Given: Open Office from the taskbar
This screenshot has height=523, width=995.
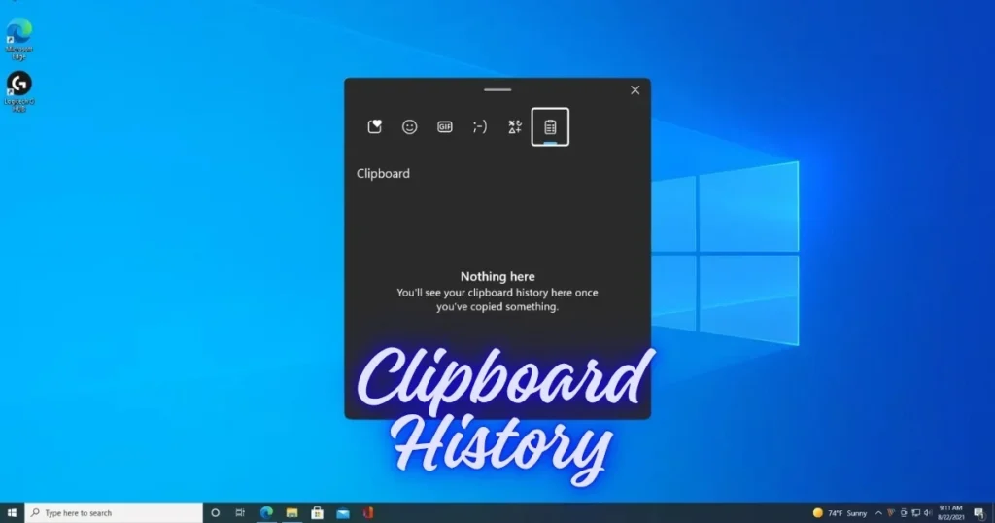Looking at the screenshot, I should pyautogui.click(x=368, y=513).
